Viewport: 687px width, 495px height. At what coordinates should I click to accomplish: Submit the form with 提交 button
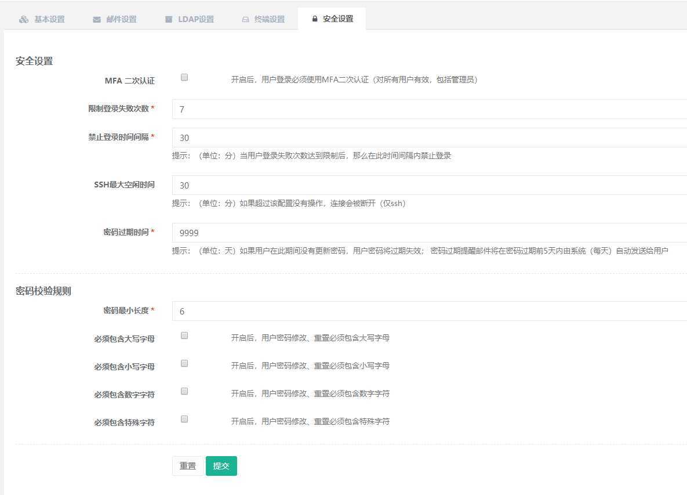point(221,466)
